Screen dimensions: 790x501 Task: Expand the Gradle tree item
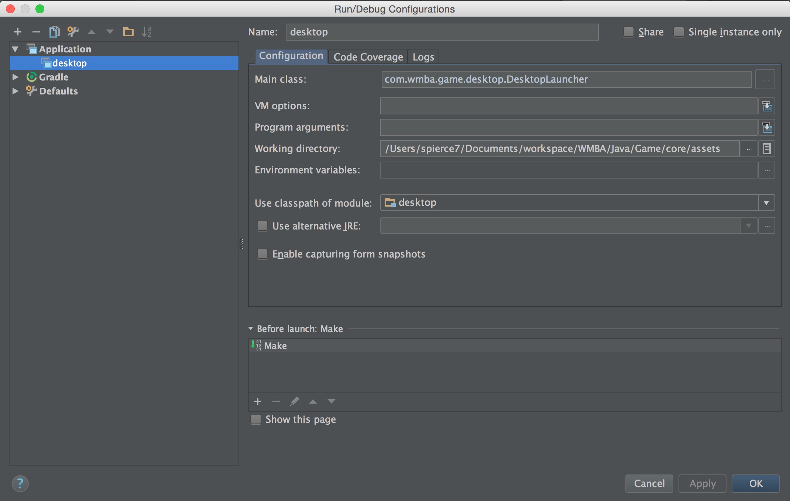point(16,76)
